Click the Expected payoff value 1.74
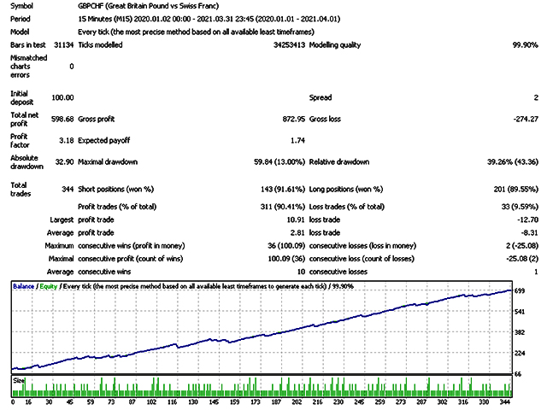 point(297,140)
